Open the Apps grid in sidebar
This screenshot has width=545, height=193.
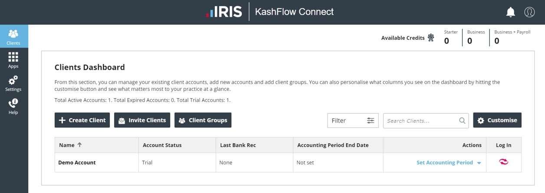point(13,60)
